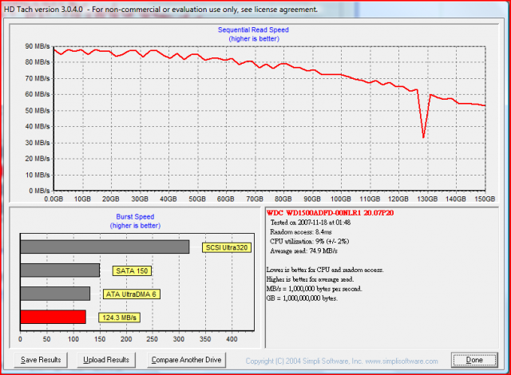
Task: Open Compare Another Drive
Action: (186, 360)
